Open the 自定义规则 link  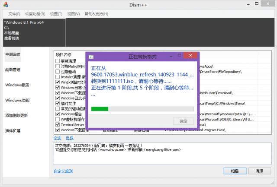(x=63, y=171)
